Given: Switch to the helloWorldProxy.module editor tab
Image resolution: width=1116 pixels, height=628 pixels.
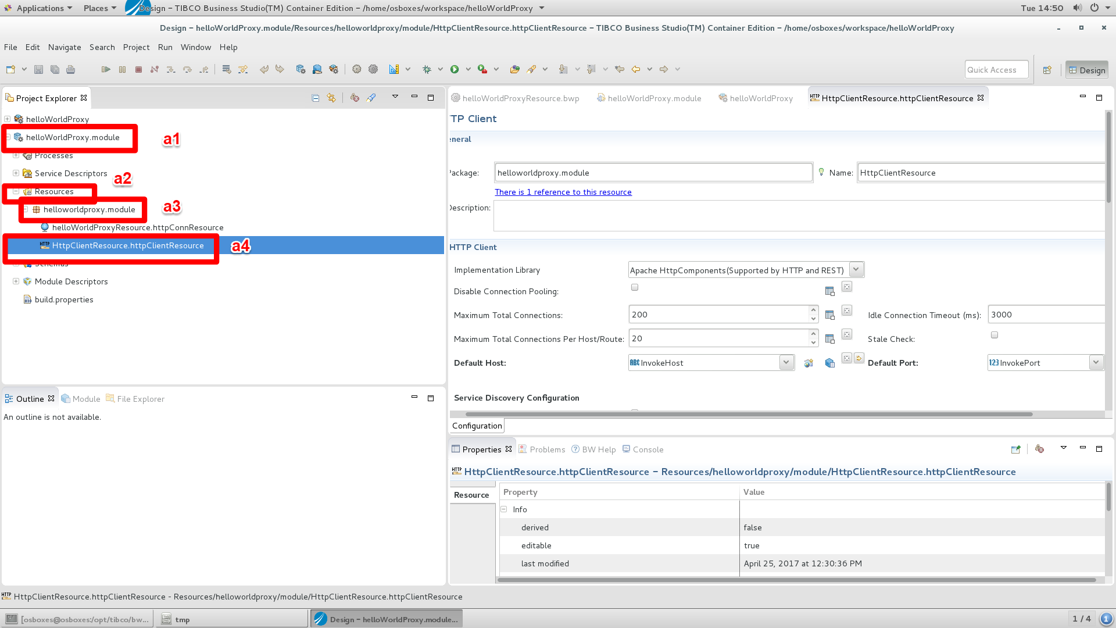Looking at the screenshot, I should [654, 98].
